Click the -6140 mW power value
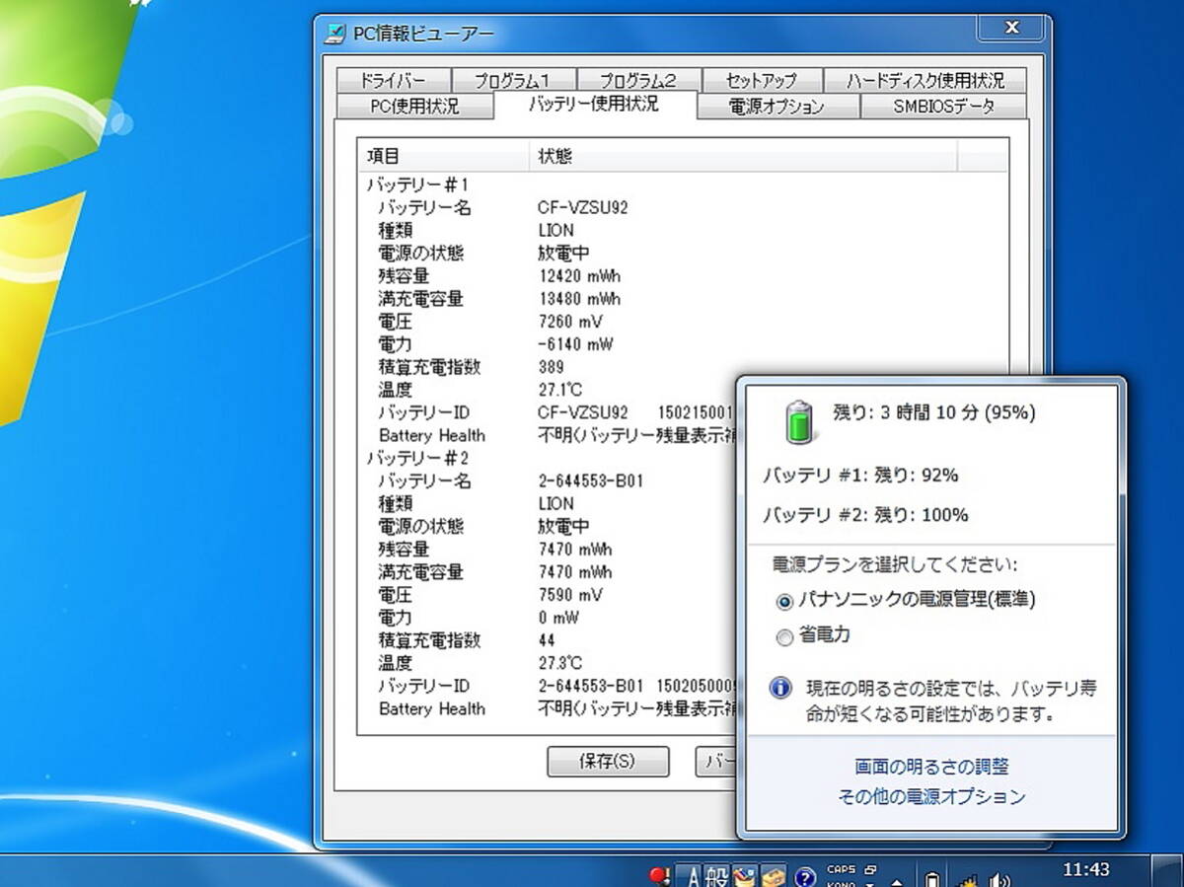Screen dimensions: 1184x887 click(x=575, y=344)
